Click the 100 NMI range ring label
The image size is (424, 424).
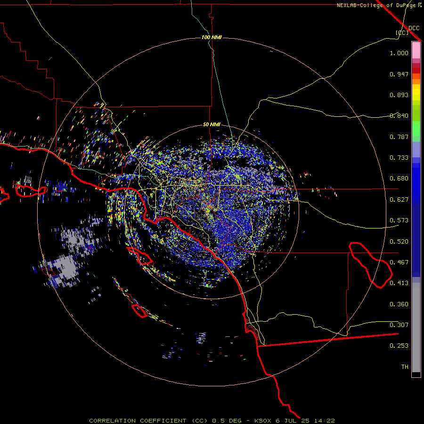tap(212, 37)
